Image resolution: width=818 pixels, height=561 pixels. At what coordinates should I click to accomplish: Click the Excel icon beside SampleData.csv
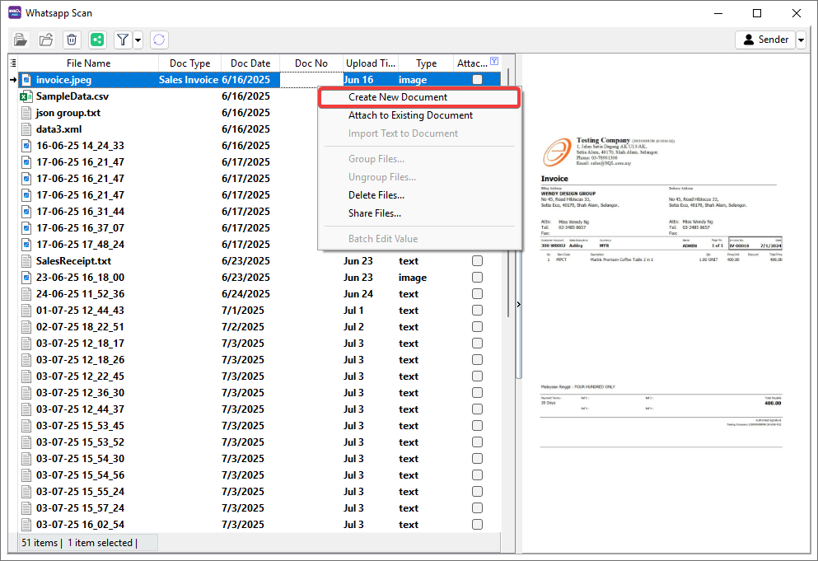[x=26, y=96]
